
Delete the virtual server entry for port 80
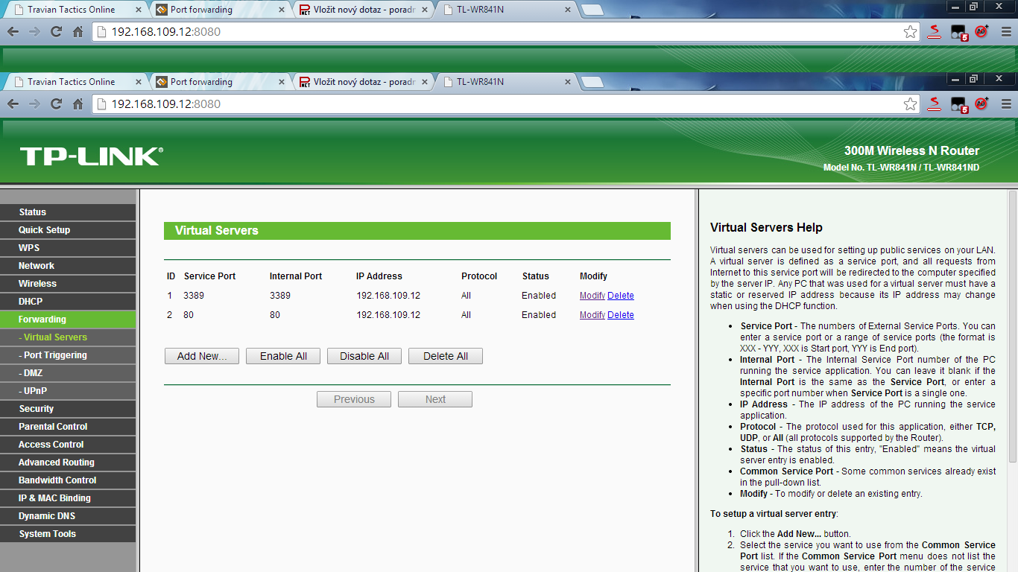[x=621, y=315]
